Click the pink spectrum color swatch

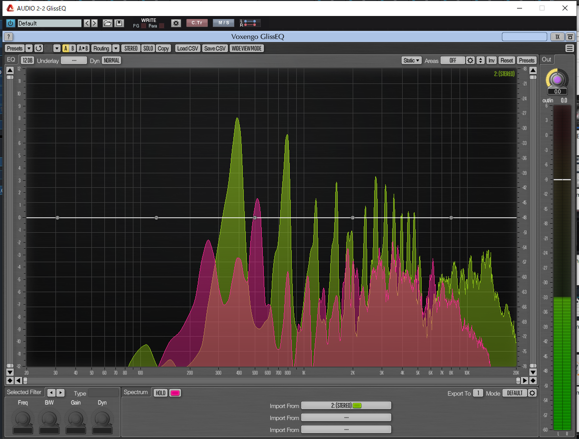[x=175, y=393]
